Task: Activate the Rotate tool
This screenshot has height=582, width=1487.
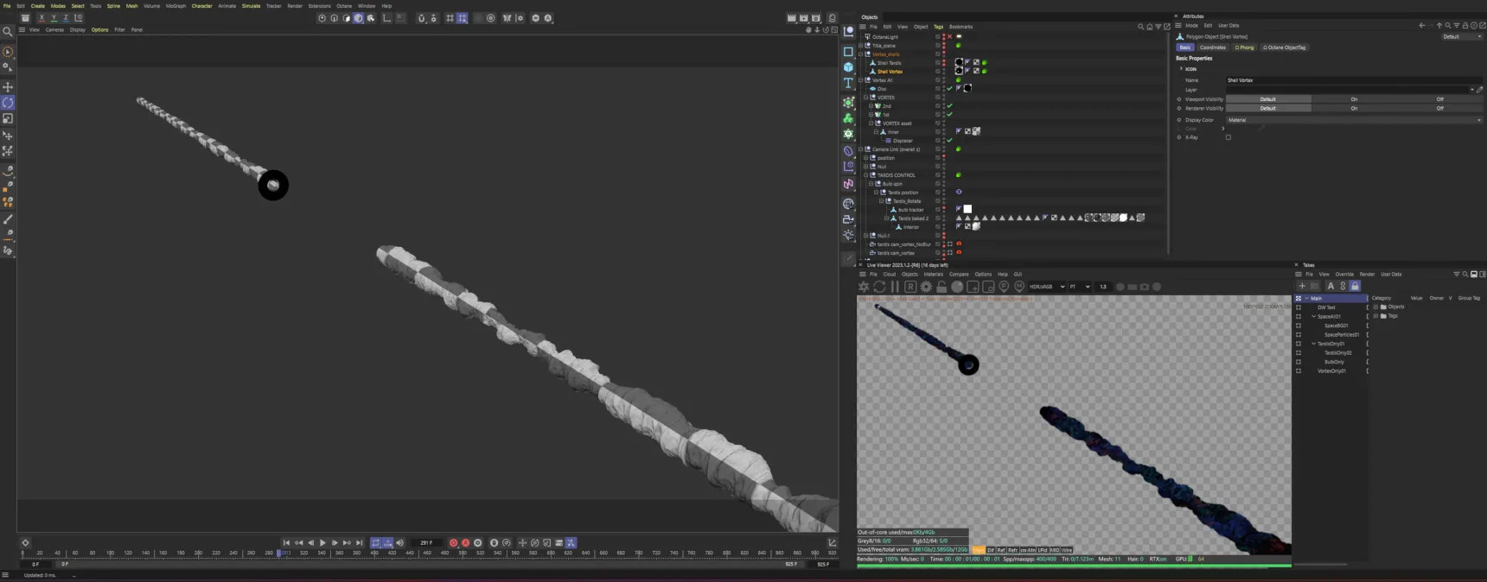Action: point(8,102)
